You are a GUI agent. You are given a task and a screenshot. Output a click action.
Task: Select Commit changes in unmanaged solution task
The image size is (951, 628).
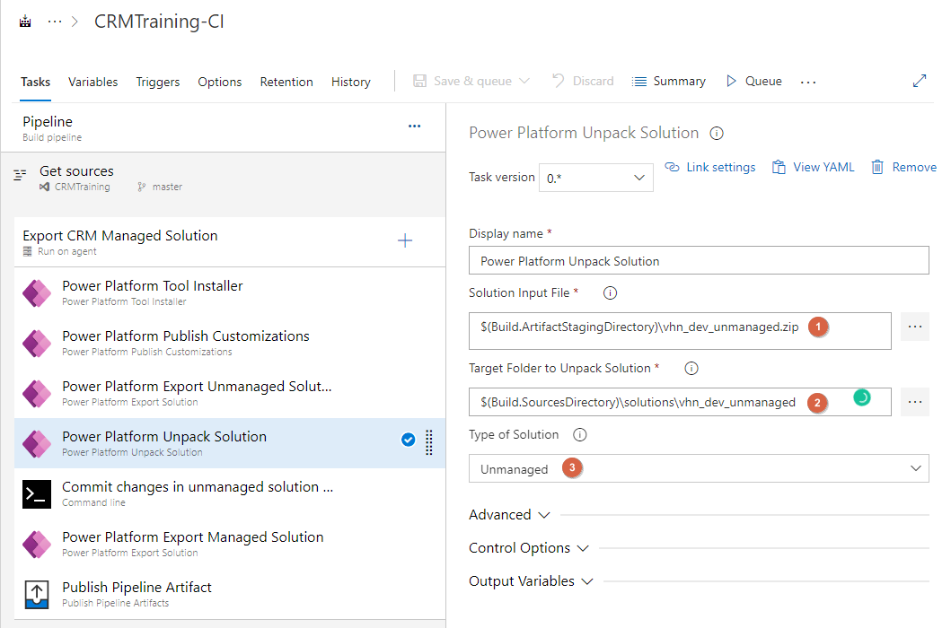[229, 494]
